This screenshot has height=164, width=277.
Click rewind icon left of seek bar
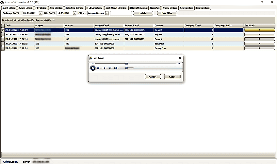point(93,64)
